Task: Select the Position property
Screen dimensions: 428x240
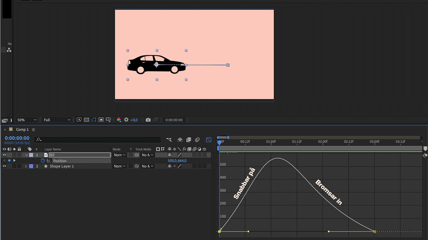Action: coord(60,161)
